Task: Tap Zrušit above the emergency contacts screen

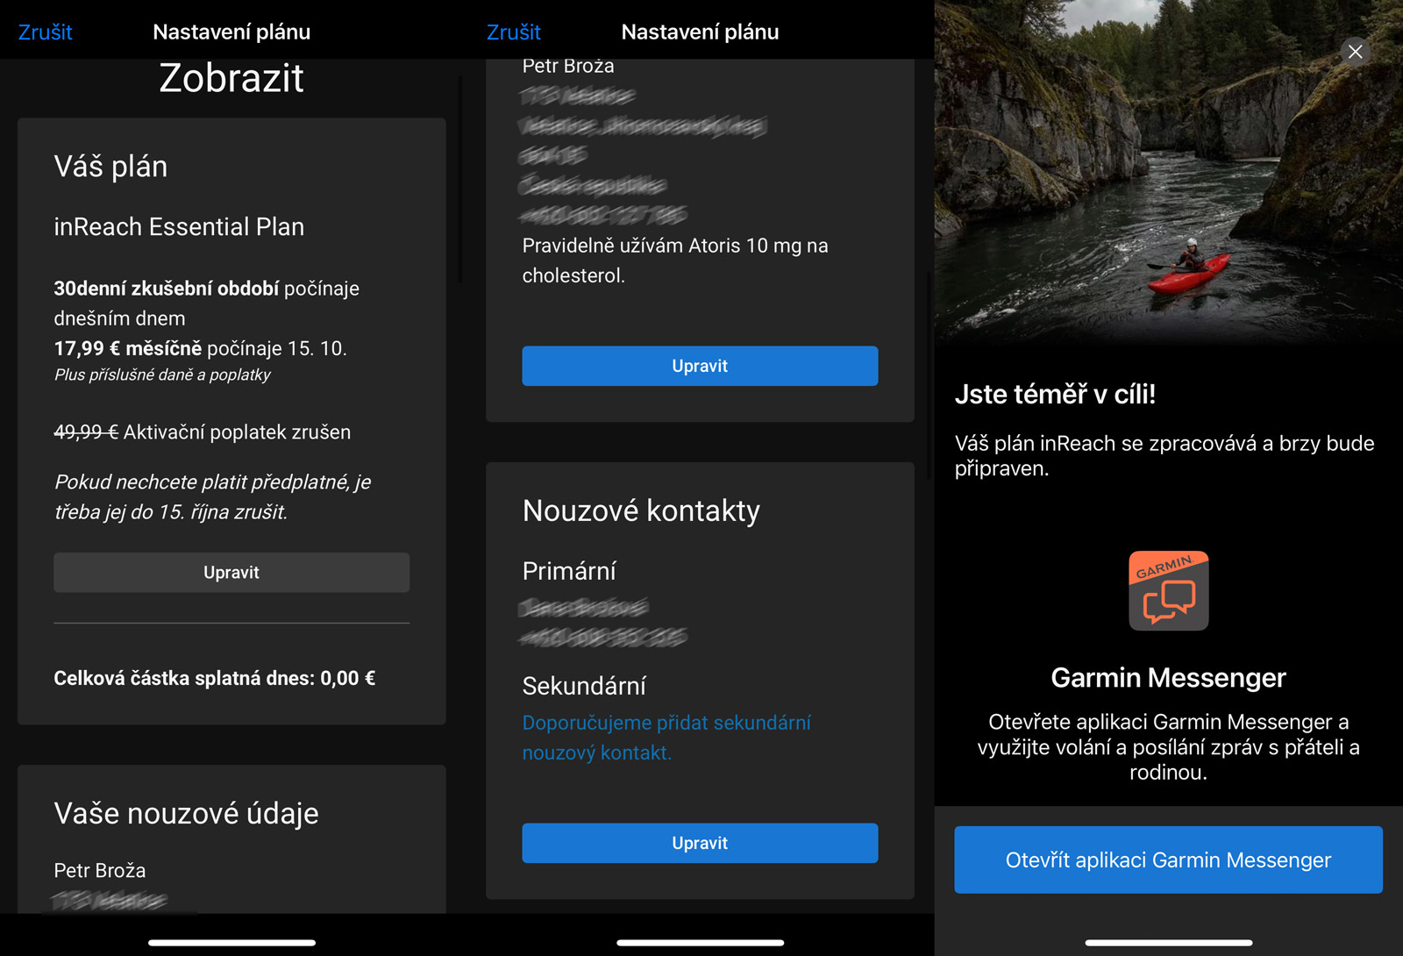Action: (513, 32)
